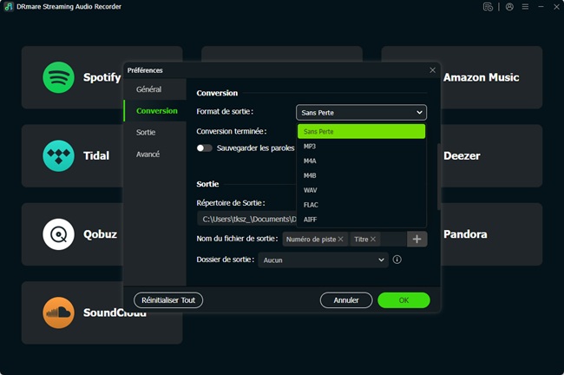This screenshot has width=564, height=375.
Task: Remove the Titre filename tag
Action: (373, 239)
